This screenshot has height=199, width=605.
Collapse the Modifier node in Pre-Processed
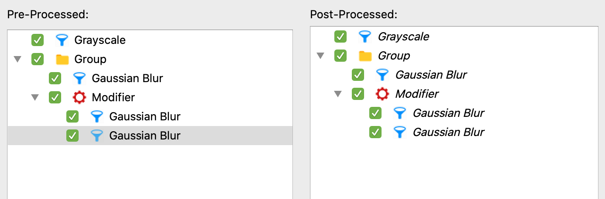(x=35, y=98)
